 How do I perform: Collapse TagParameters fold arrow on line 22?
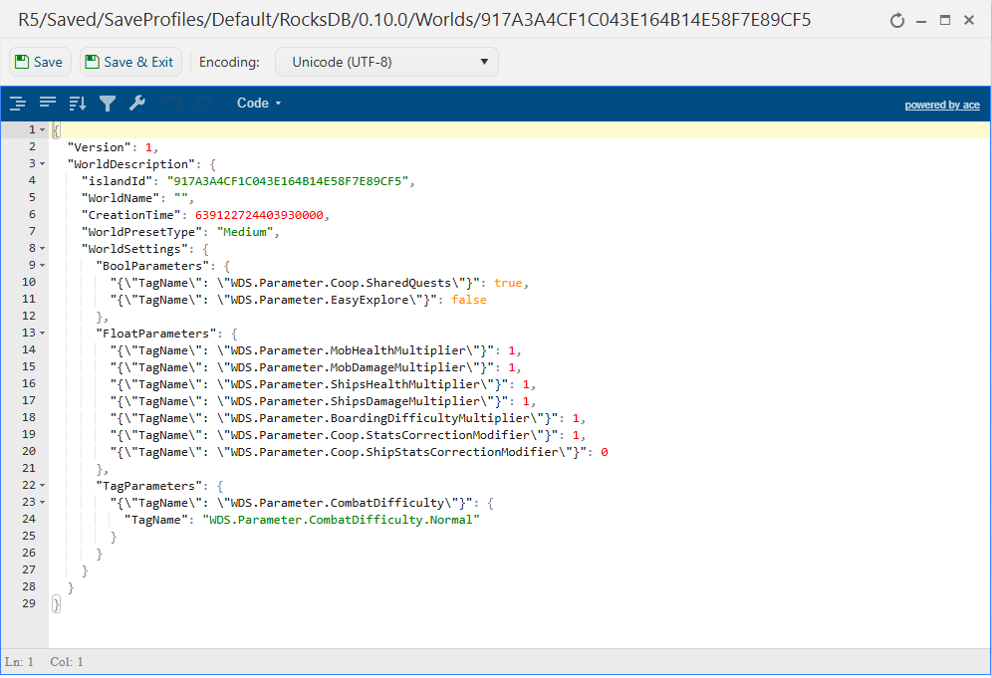click(43, 485)
